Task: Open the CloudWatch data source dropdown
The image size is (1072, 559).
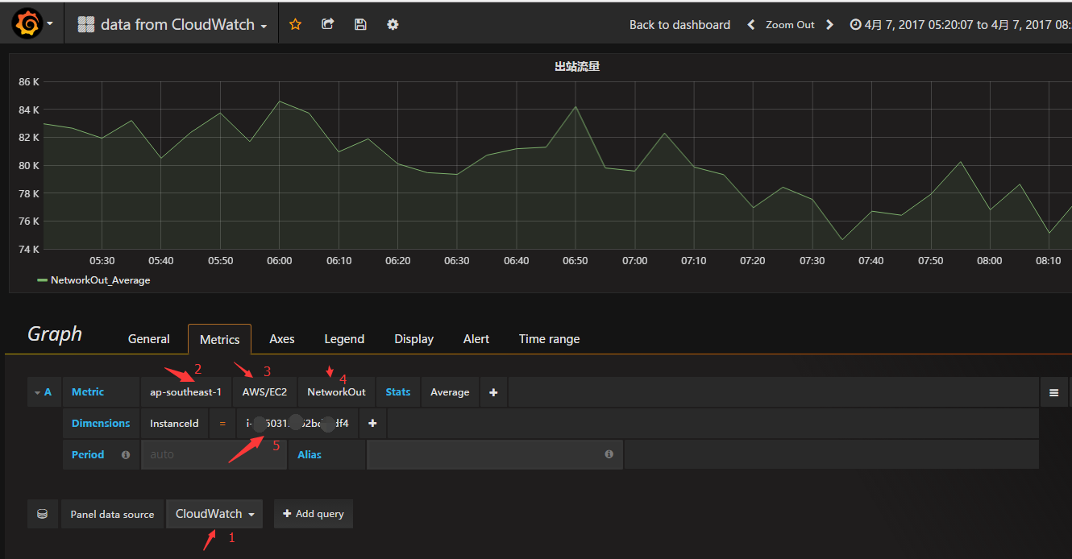Action: pyautogui.click(x=214, y=514)
